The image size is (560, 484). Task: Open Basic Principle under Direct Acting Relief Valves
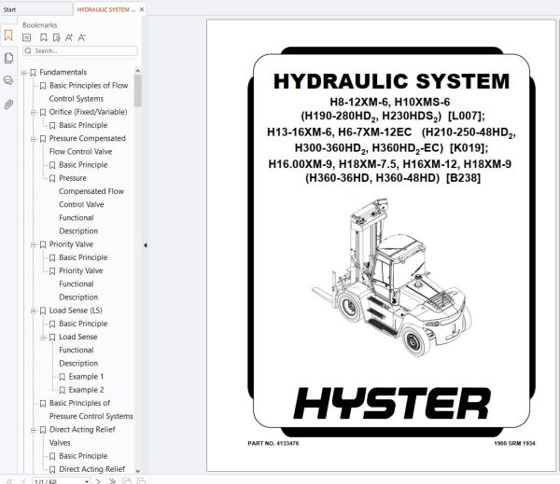83,456
